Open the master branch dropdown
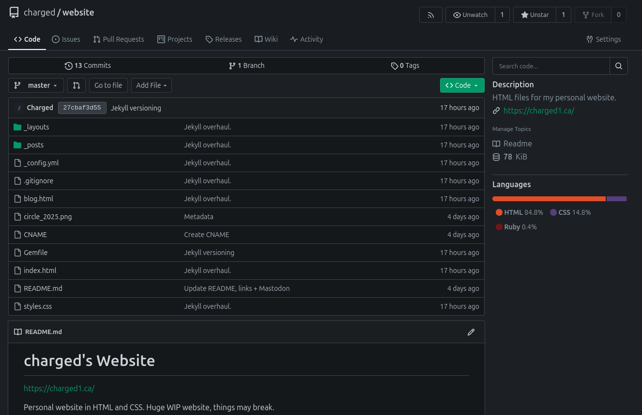Image resolution: width=642 pixels, height=415 pixels. coord(36,85)
